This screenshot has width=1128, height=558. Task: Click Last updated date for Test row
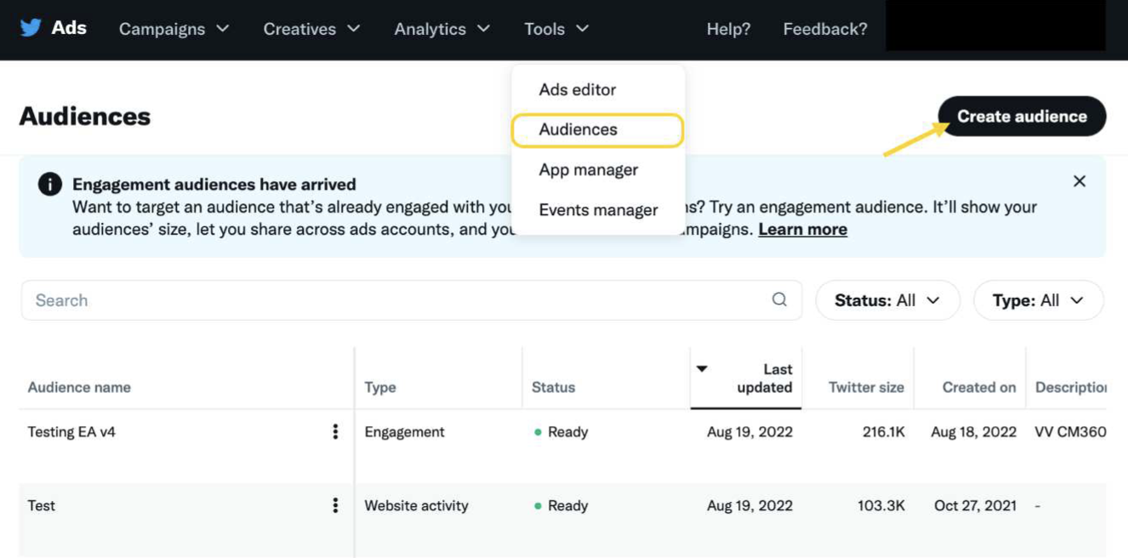coord(749,505)
